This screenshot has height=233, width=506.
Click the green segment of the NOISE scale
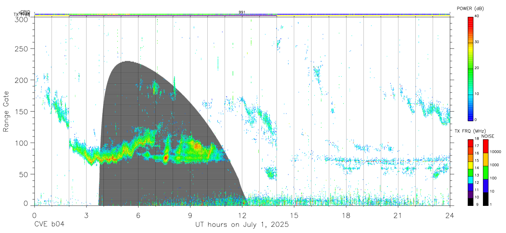486,172
